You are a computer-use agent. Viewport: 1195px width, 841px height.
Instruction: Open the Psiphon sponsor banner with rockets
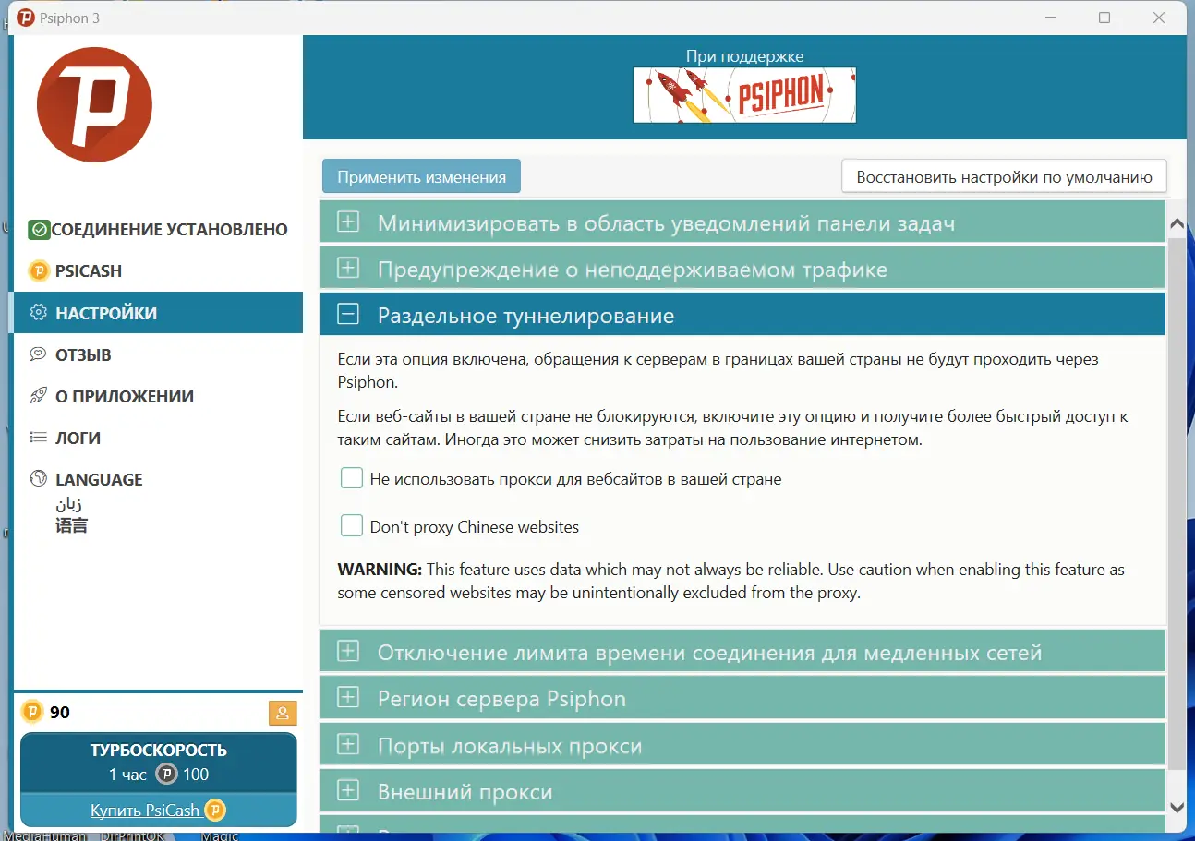coord(744,95)
